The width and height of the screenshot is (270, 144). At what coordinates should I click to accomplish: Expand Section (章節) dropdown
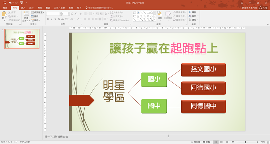click(35, 20)
